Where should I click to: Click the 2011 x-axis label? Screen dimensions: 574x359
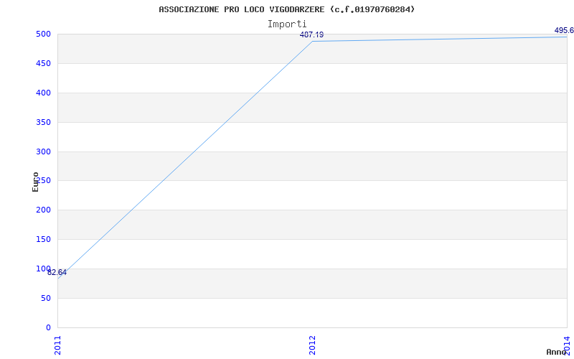[x=57, y=345]
